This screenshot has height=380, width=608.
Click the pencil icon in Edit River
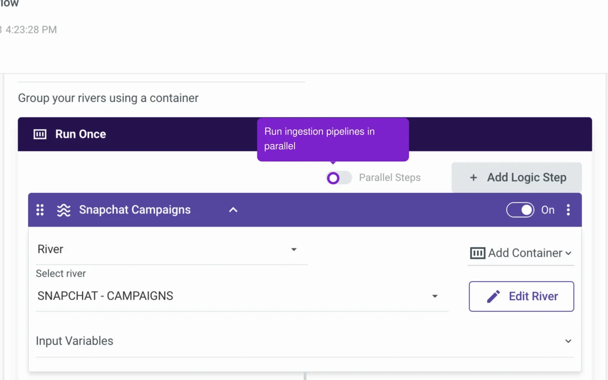494,296
